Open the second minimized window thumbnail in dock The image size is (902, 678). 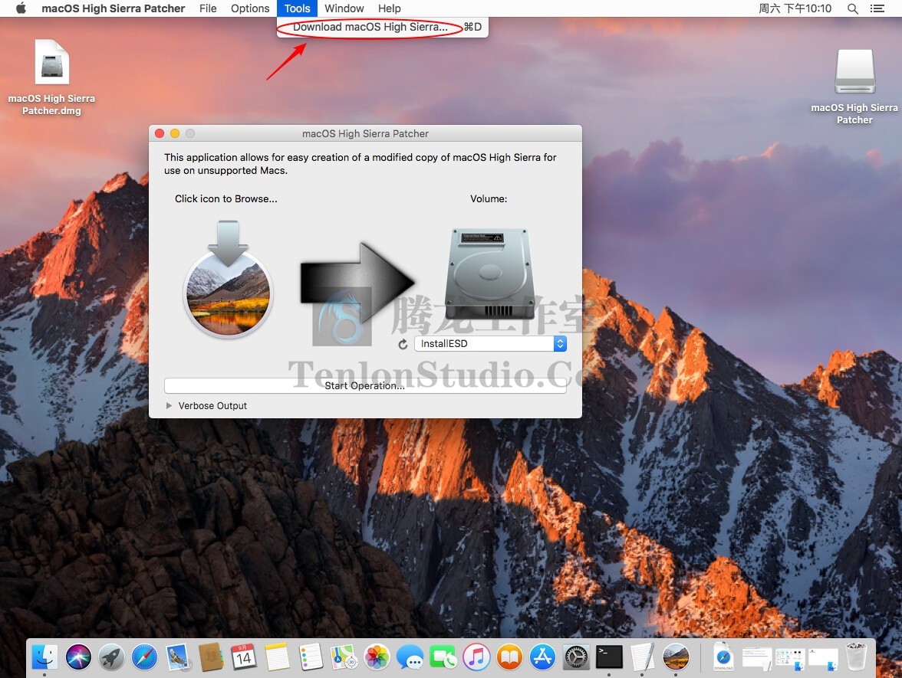click(790, 659)
